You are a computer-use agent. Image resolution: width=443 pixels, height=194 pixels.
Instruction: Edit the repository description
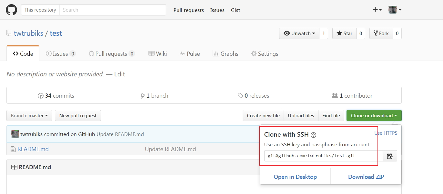[x=119, y=74]
